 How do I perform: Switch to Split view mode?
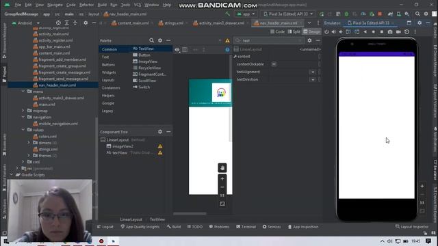(x=294, y=32)
